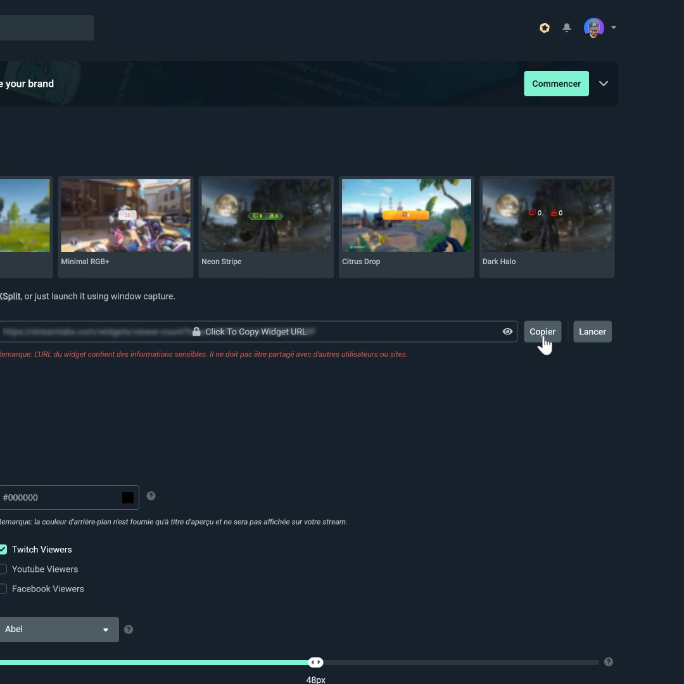Click help icon at font size slider end
Image resolution: width=684 pixels, height=684 pixels.
(x=609, y=662)
